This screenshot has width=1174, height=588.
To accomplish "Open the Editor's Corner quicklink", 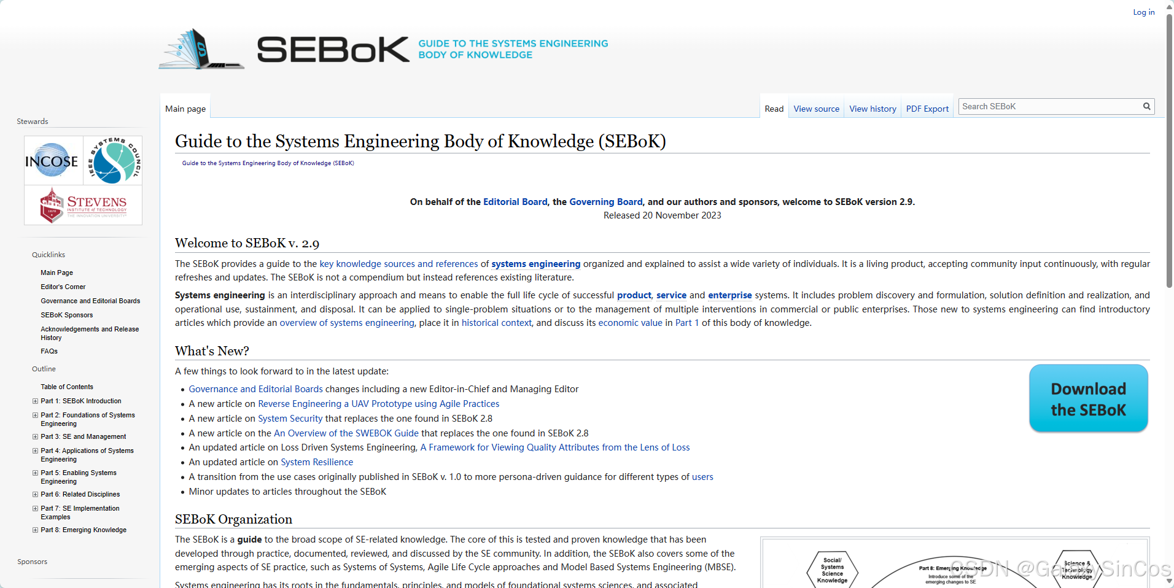I will pos(63,287).
